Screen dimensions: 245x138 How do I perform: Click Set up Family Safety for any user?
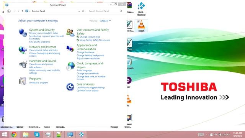click(95, 40)
